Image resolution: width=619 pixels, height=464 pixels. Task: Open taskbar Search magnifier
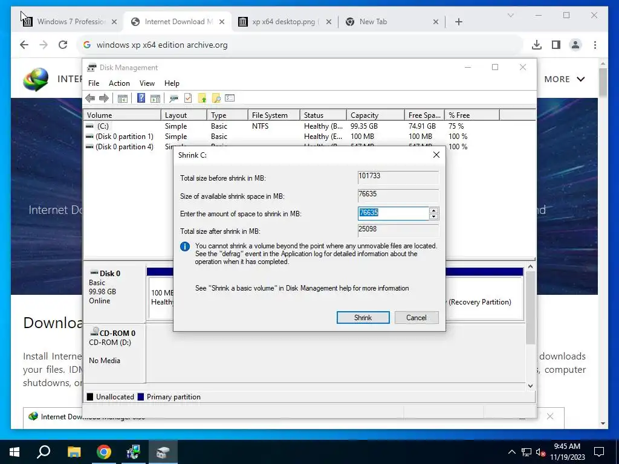click(44, 452)
